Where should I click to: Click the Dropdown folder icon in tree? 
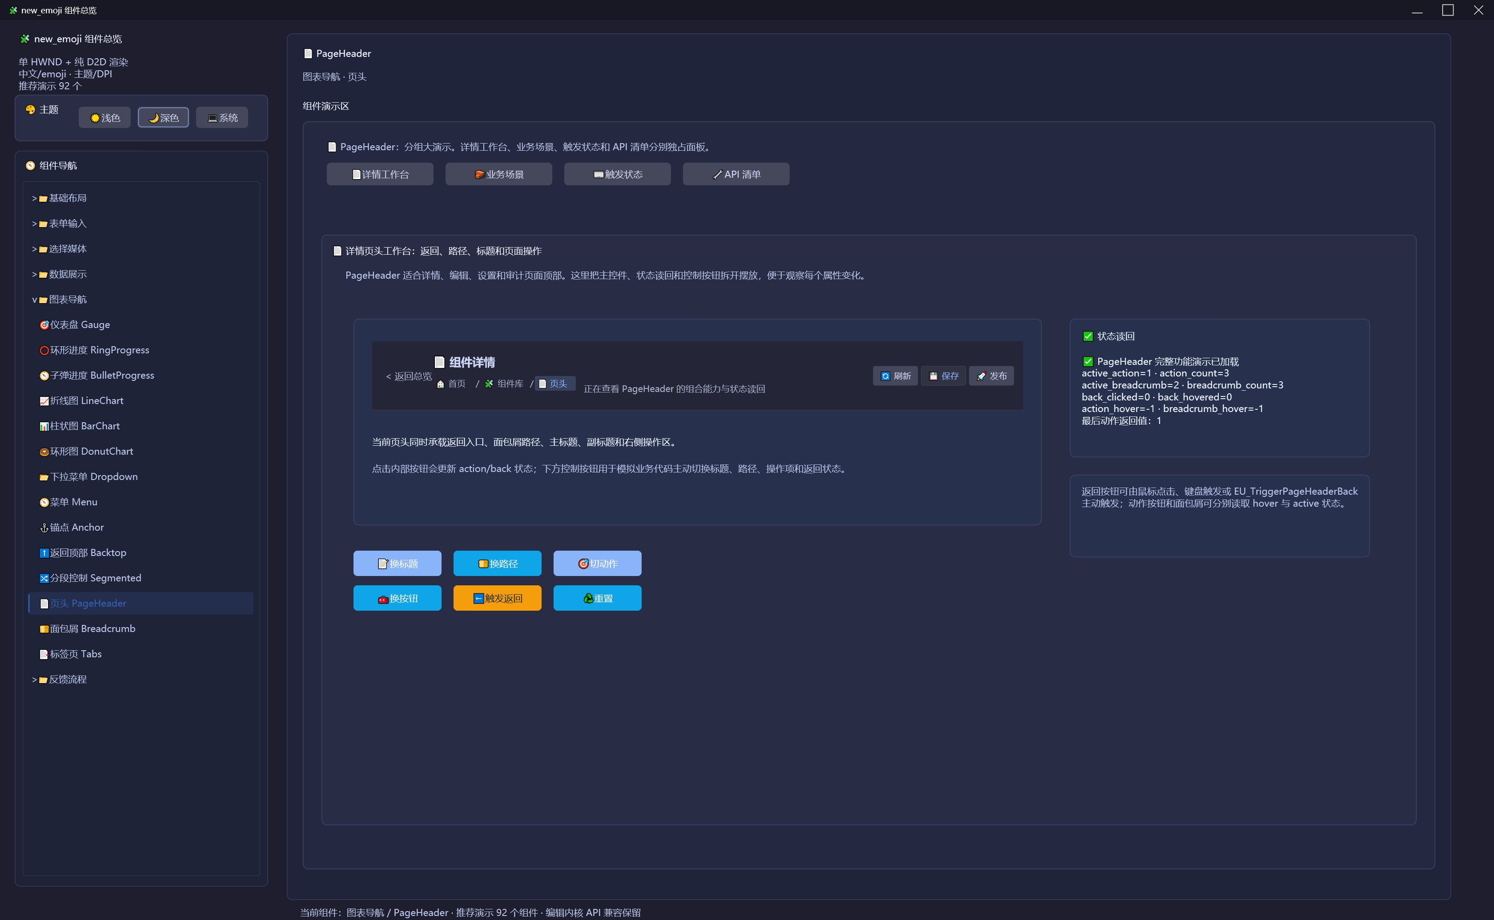pos(44,477)
